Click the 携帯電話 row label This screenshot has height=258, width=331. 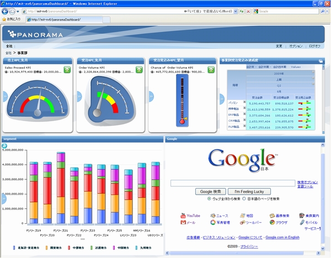point(233,109)
